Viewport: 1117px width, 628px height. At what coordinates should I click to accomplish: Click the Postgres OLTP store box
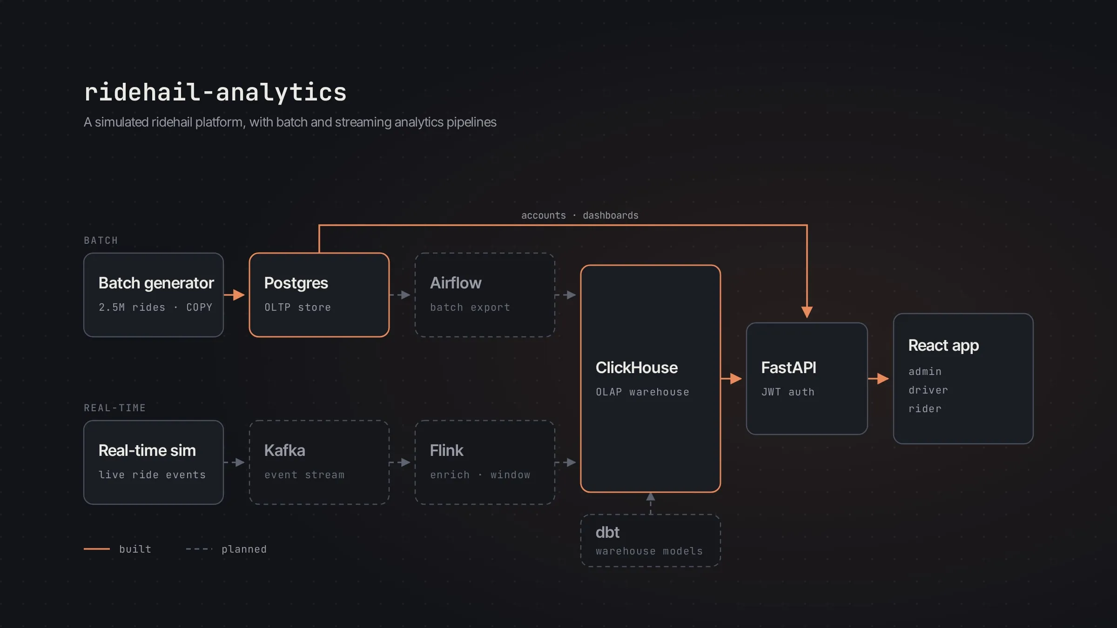pyautogui.click(x=319, y=295)
